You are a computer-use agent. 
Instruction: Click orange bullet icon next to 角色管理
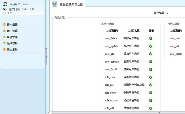[x=4, y=37]
